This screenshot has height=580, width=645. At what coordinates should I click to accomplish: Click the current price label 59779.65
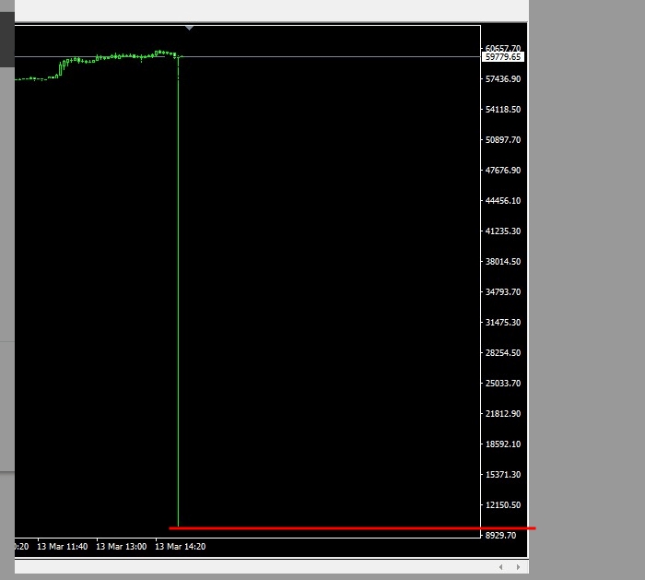[x=503, y=57]
